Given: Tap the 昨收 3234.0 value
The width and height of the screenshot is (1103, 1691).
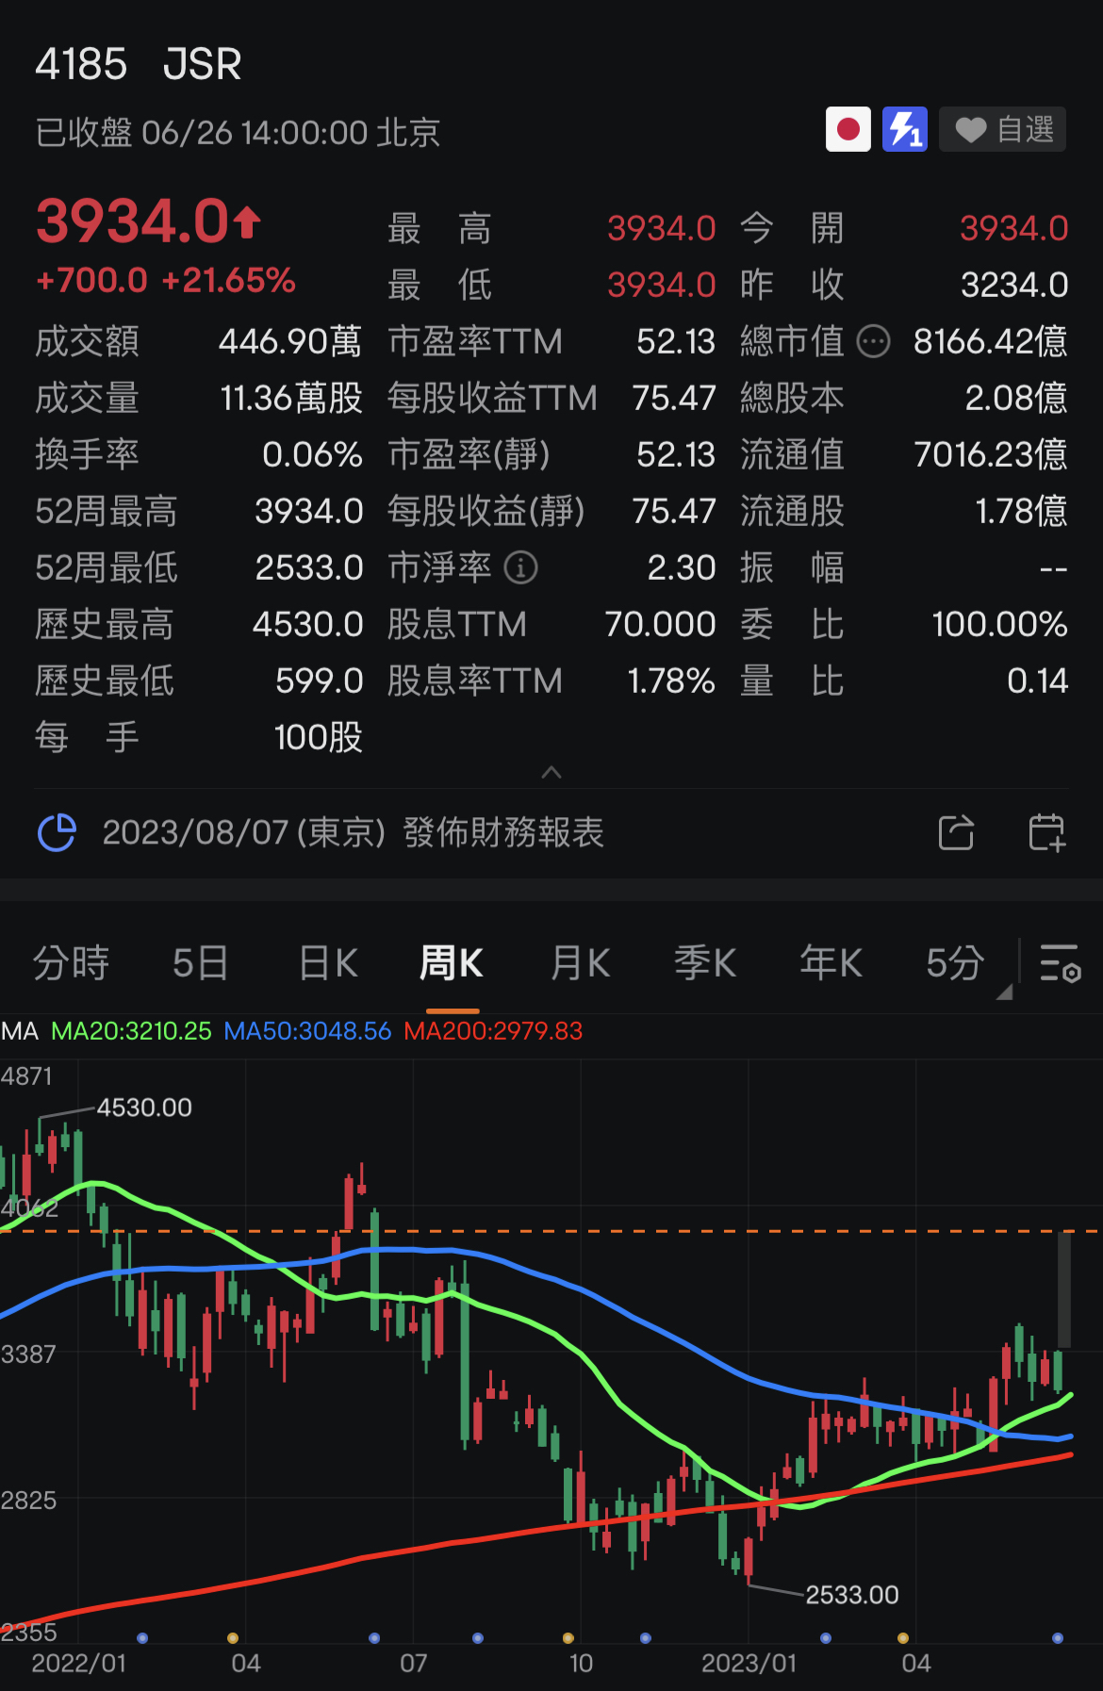Looking at the screenshot, I should pyautogui.click(x=1014, y=285).
